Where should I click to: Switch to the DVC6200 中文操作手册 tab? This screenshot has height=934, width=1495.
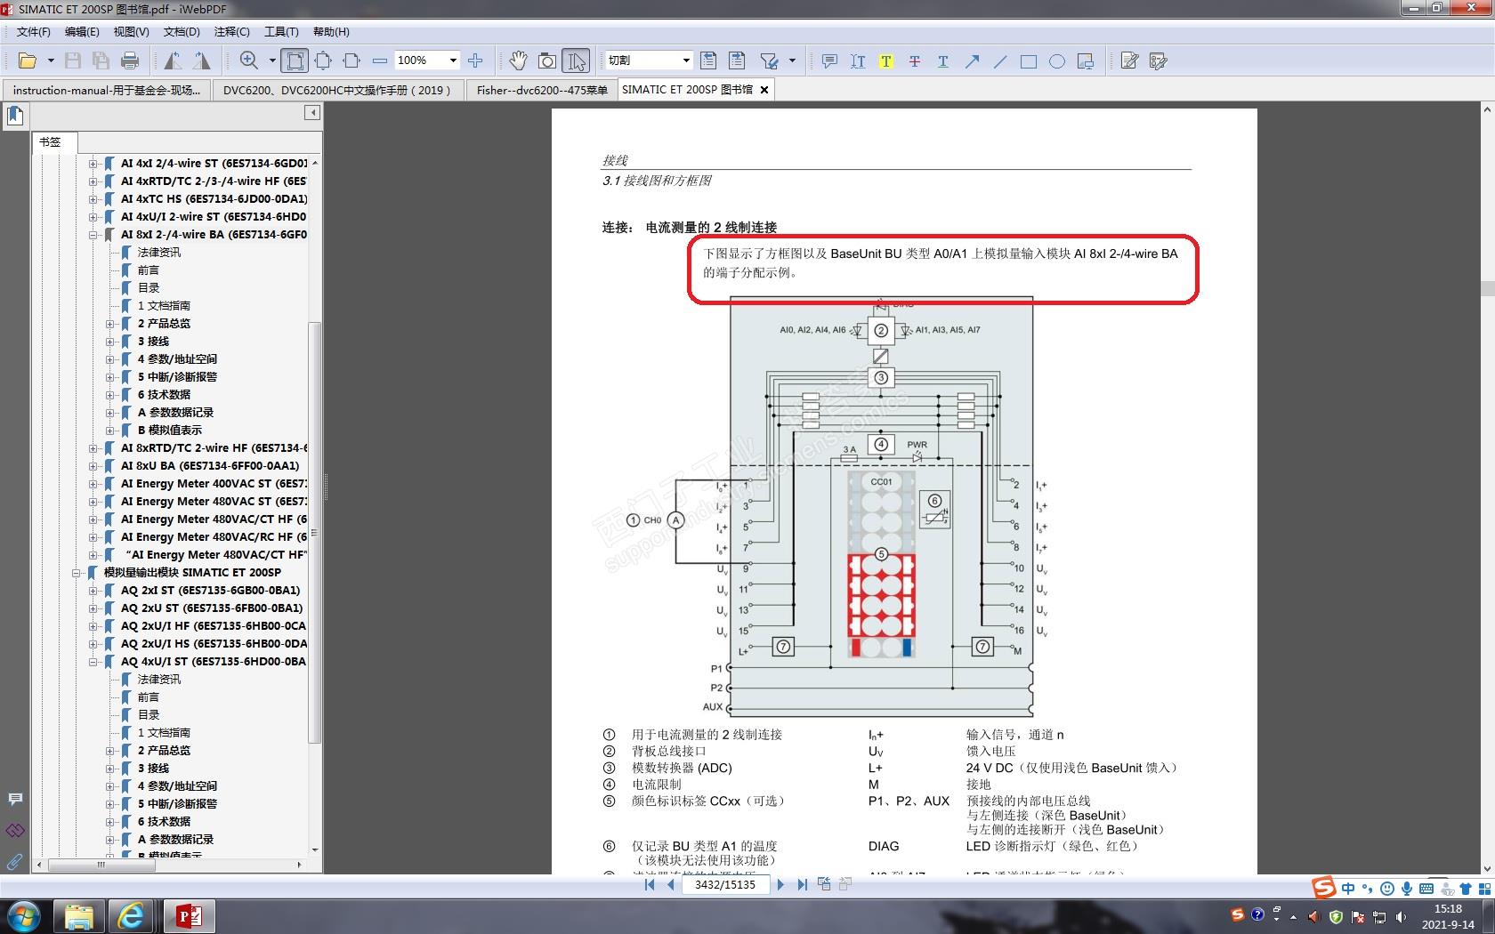(337, 90)
